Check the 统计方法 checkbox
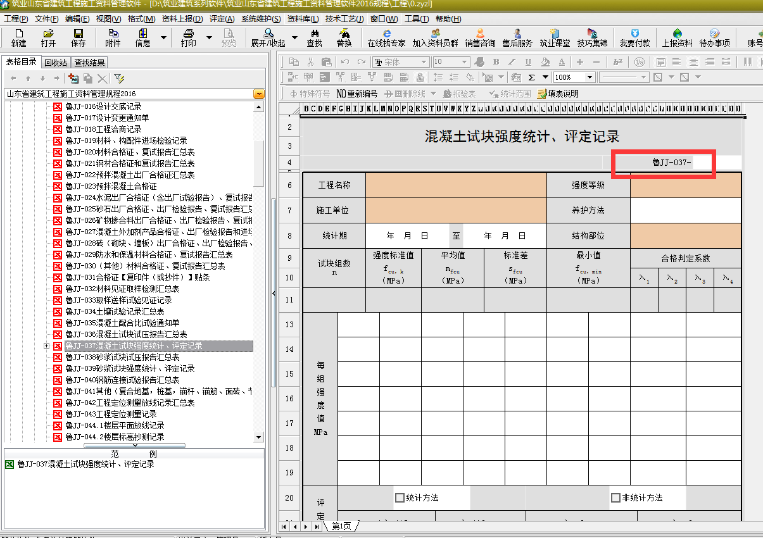The image size is (763, 538). click(400, 498)
